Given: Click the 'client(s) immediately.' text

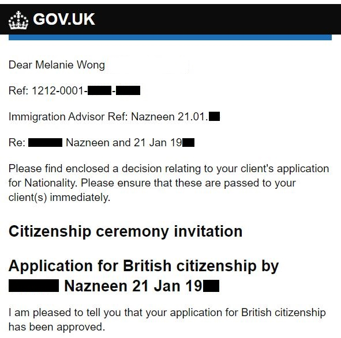Looking at the screenshot, I should click(59, 198).
